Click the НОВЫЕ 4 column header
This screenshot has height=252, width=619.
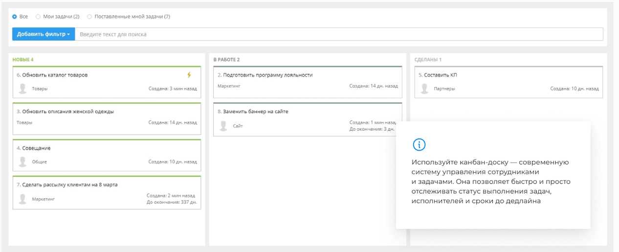(23, 60)
